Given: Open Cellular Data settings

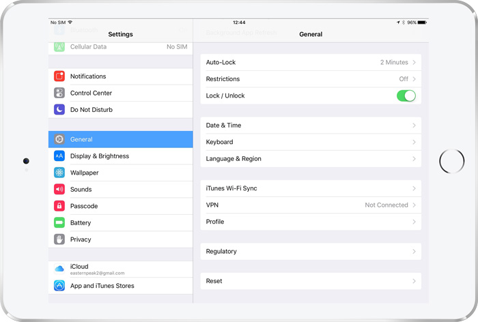Looking at the screenshot, I should 120,48.
